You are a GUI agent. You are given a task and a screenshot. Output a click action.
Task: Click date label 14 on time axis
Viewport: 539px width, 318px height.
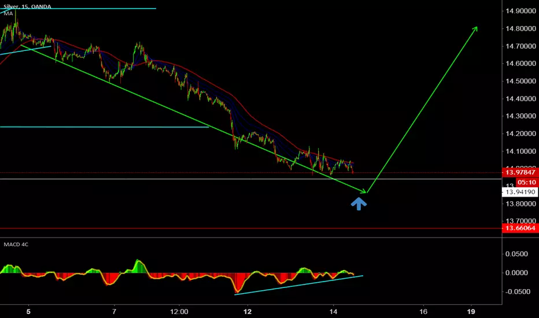[x=333, y=312]
